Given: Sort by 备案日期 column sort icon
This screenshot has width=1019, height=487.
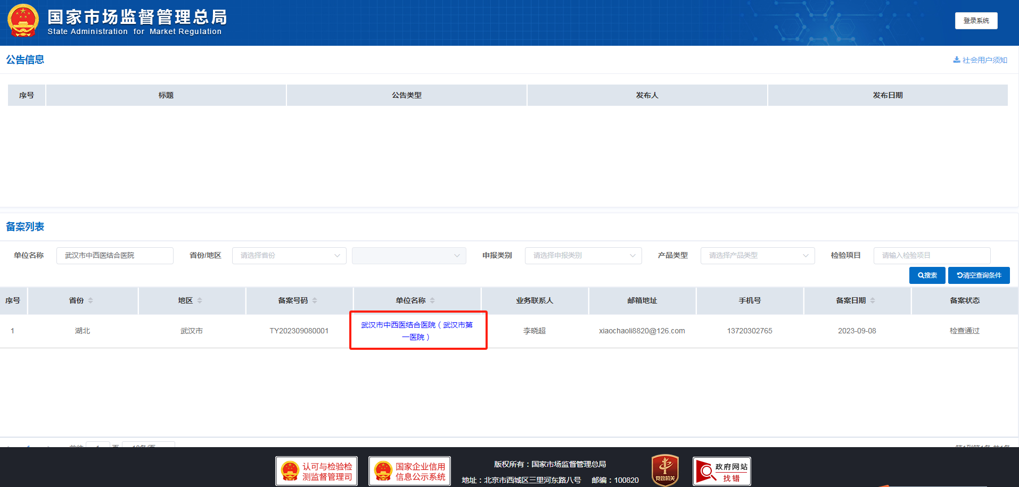Looking at the screenshot, I should (873, 301).
